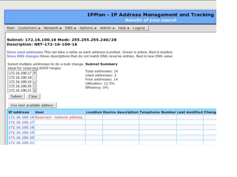Click the IPPlan page title
The width and height of the screenshot is (237, 177).
pos(151,15)
